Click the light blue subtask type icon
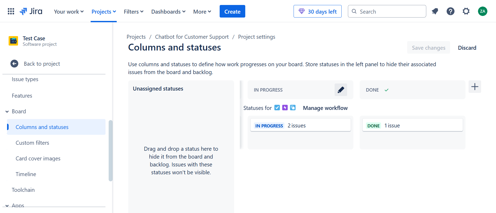Image resolution: width=496 pixels, height=213 pixels. click(293, 108)
